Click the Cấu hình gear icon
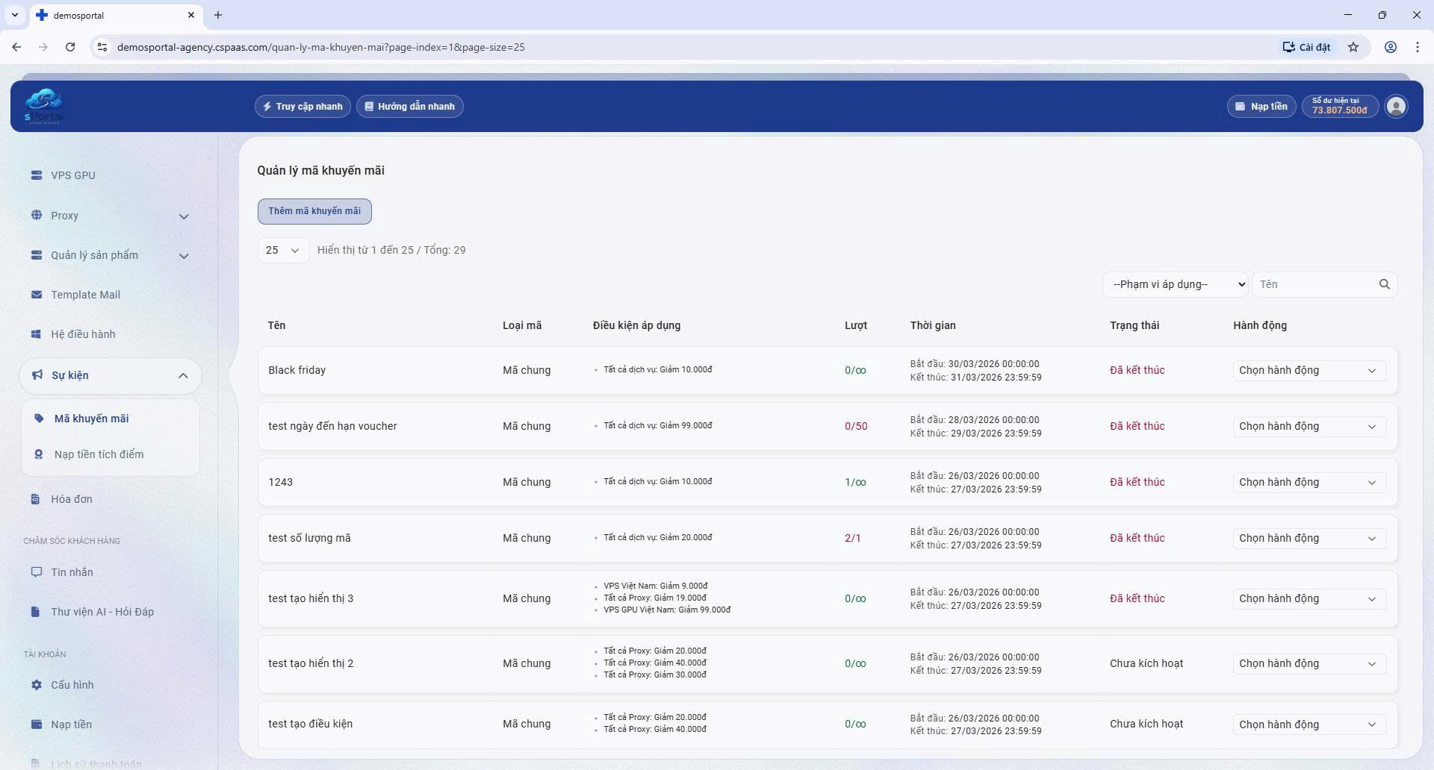Image resolution: width=1434 pixels, height=770 pixels. tap(36, 685)
